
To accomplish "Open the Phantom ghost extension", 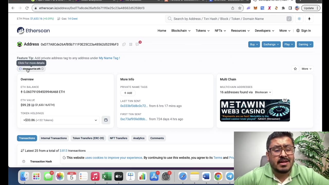I will click(x=248, y=8).
